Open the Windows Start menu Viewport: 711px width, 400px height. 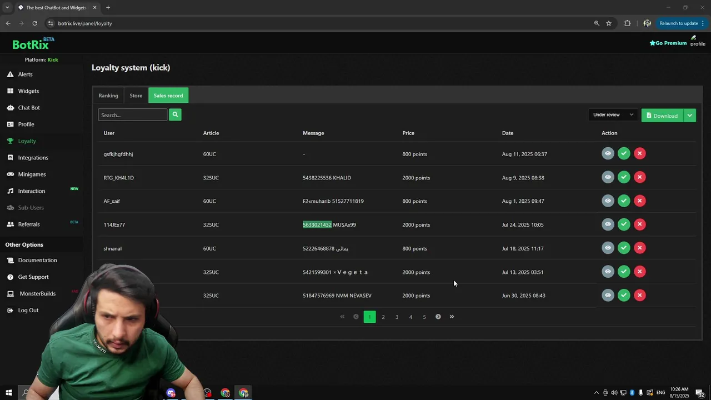(x=8, y=393)
